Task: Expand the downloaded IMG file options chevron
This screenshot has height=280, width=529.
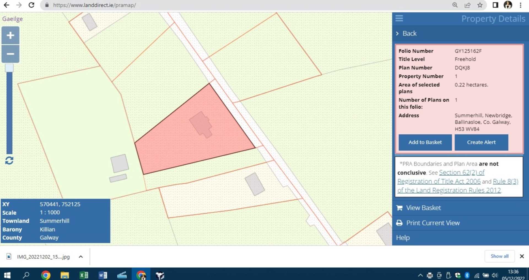Action: click(81, 257)
